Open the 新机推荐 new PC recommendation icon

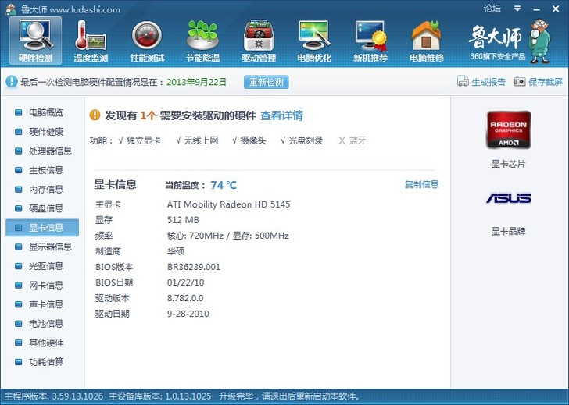tap(370, 41)
